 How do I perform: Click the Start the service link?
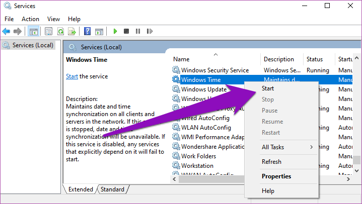tap(72, 76)
